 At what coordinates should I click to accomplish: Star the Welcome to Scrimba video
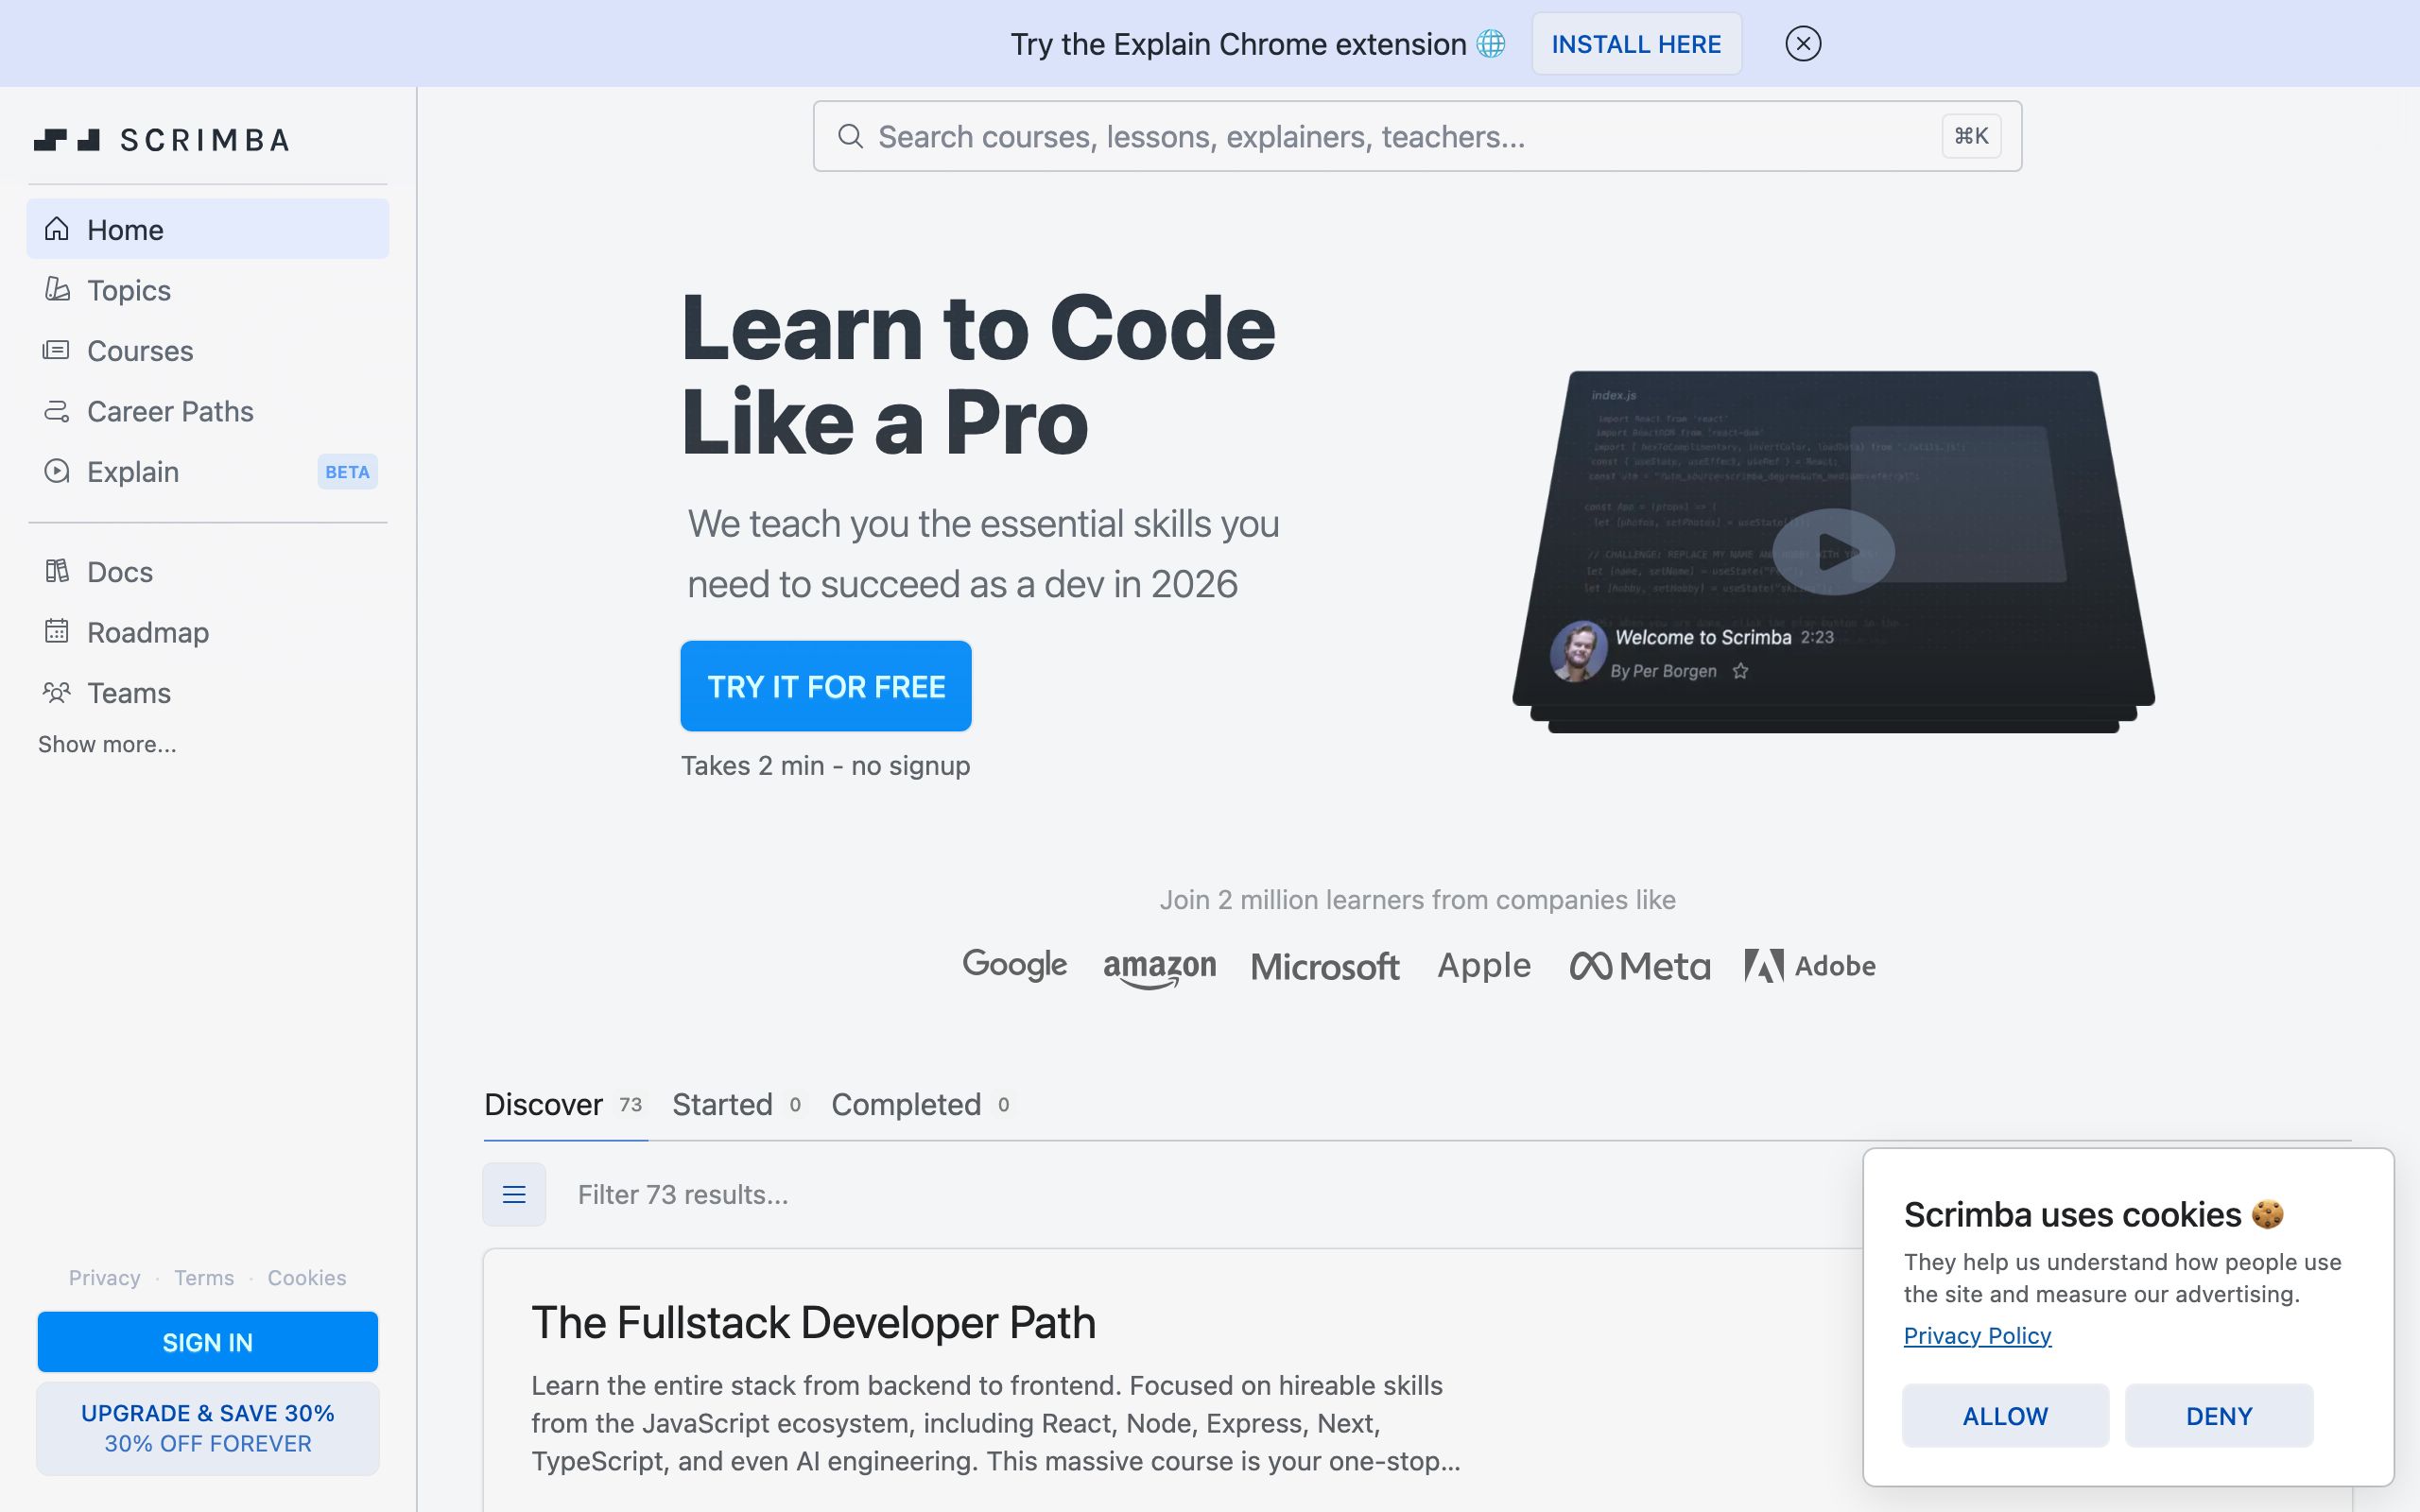tap(1740, 671)
